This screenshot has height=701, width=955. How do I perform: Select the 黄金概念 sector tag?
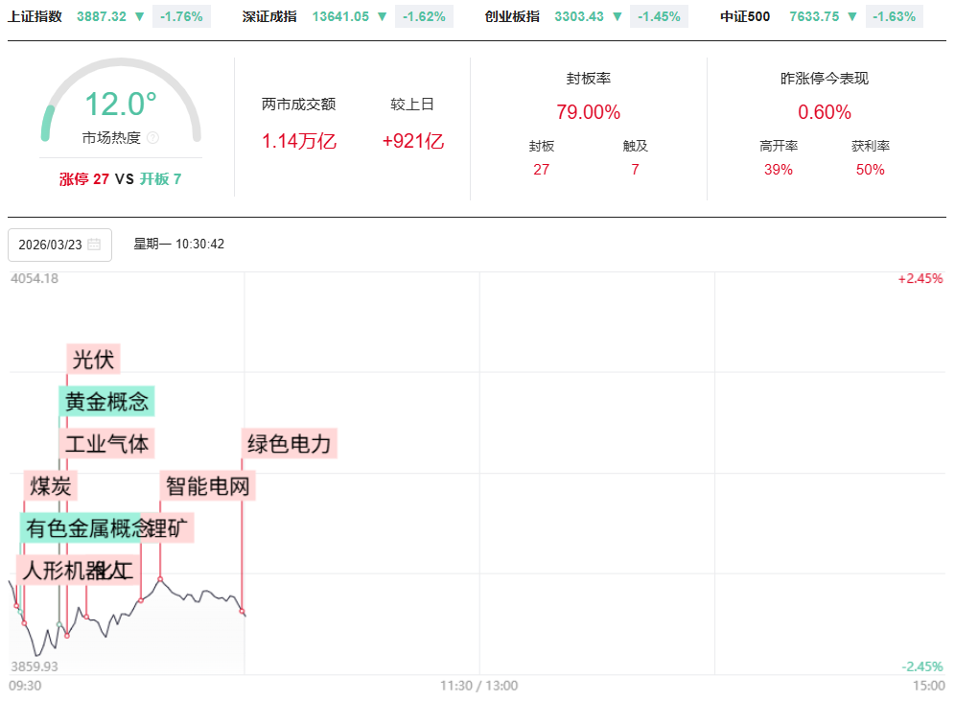[x=106, y=402]
